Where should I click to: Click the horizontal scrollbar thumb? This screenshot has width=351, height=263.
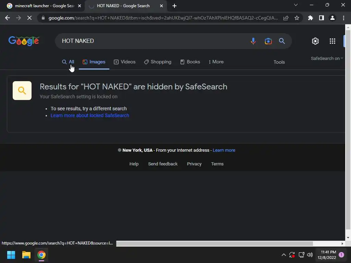point(215,243)
